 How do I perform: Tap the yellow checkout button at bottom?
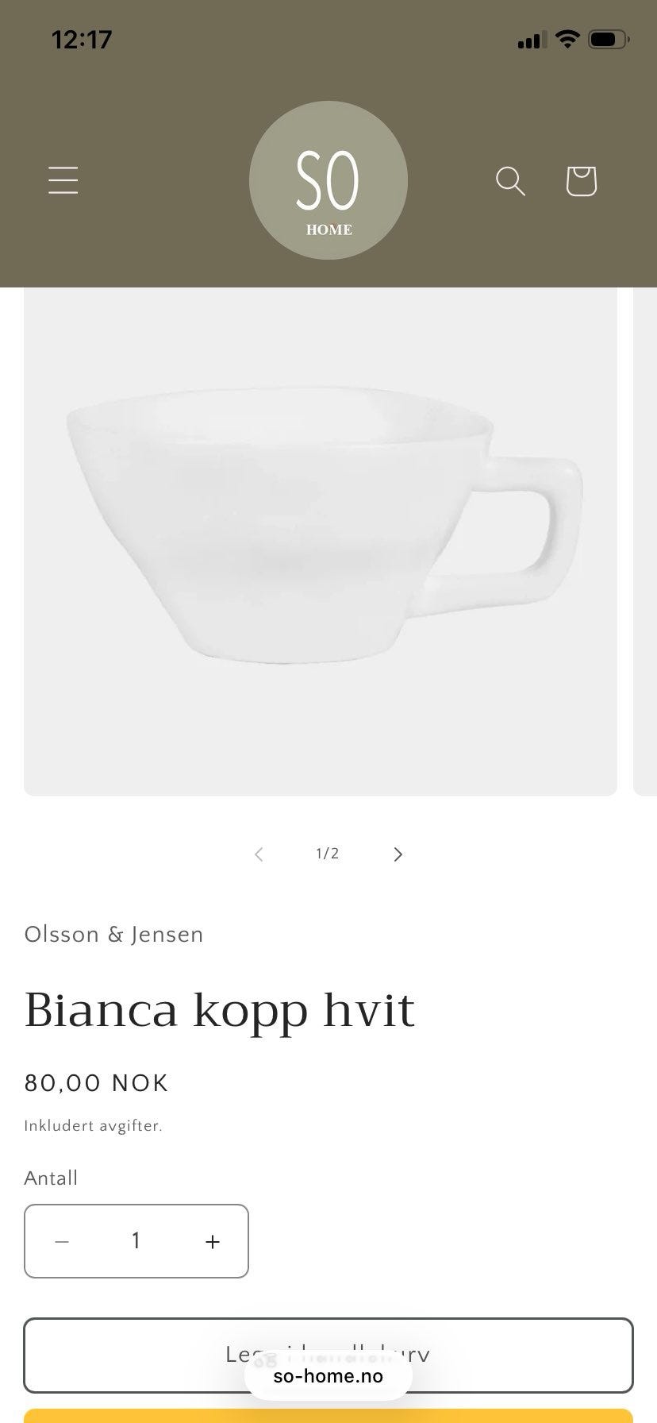[328, 1416]
